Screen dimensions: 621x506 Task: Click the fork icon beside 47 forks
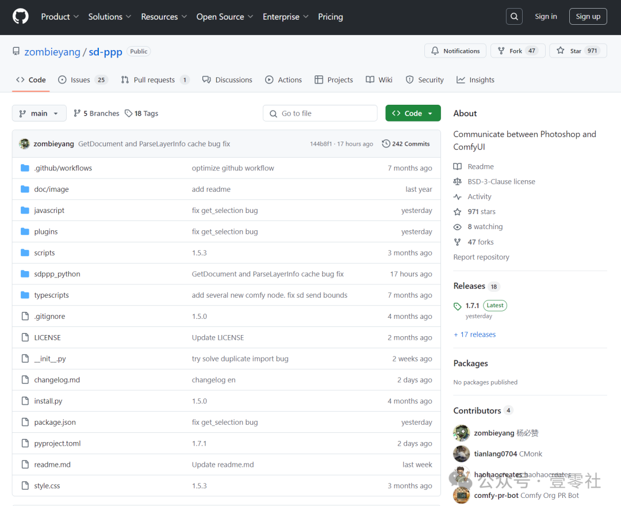(458, 242)
